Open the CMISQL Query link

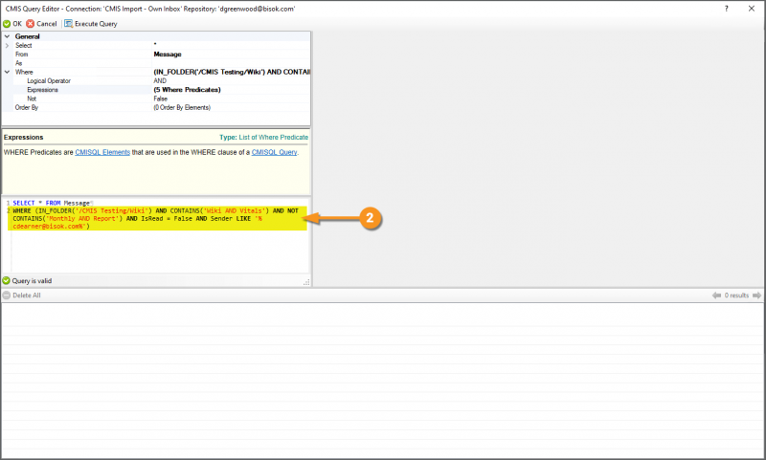[x=274, y=152]
